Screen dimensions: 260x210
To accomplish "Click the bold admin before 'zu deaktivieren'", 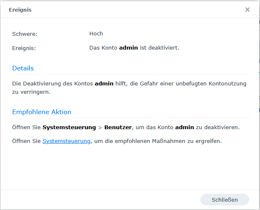I will 184,127.
